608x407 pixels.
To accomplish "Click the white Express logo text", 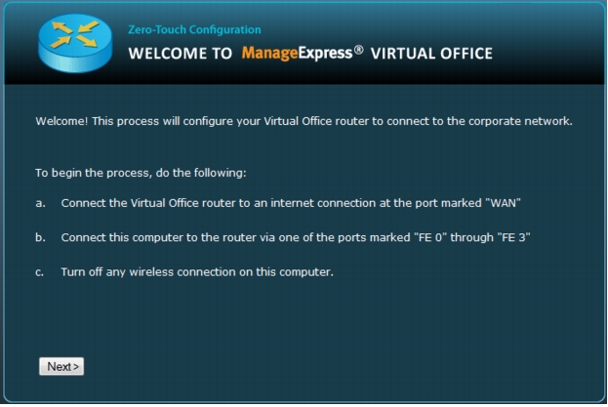I will pos(326,53).
